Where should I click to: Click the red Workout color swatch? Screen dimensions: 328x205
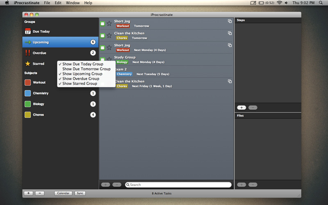(x=27, y=82)
